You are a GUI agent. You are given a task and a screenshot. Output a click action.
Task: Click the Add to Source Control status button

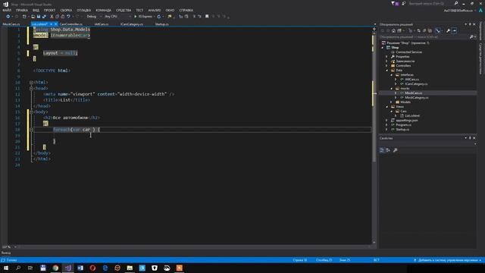click(x=447, y=260)
